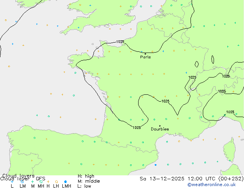Click the 1025 isobar label near Normandy coast
244x188 pixels.
[120, 41]
